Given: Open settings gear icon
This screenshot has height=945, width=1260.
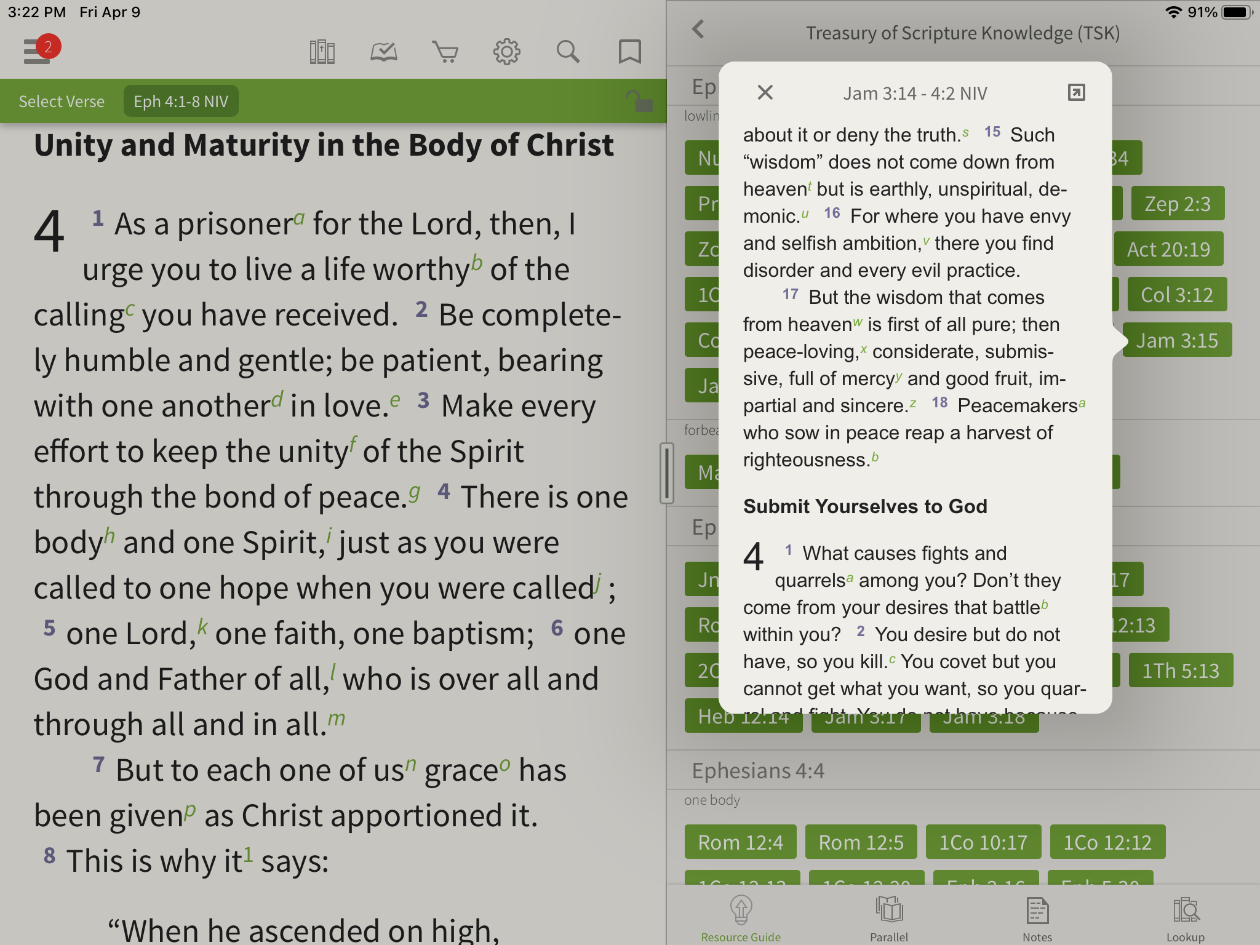Looking at the screenshot, I should point(506,52).
